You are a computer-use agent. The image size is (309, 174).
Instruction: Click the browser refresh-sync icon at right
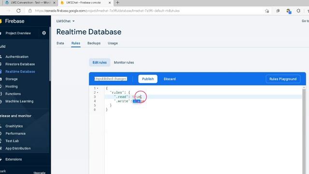click(x=298, y=11)
